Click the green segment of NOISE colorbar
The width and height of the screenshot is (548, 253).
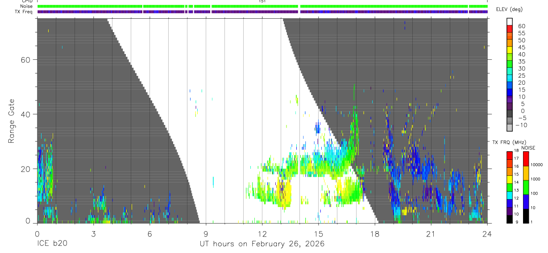pos(526,187)
